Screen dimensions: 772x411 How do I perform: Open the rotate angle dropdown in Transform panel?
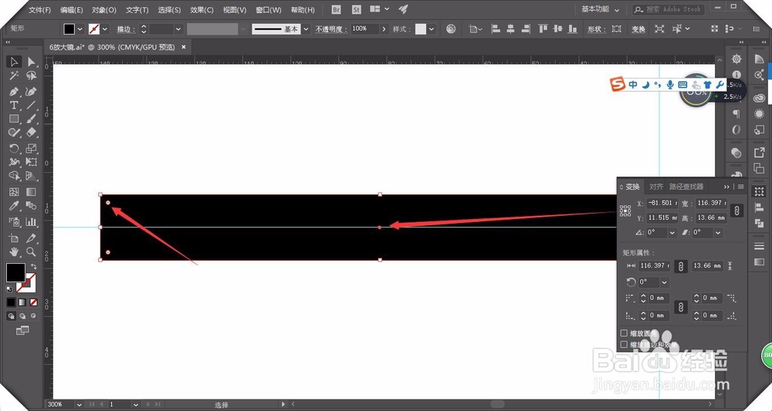click(672, 233)
